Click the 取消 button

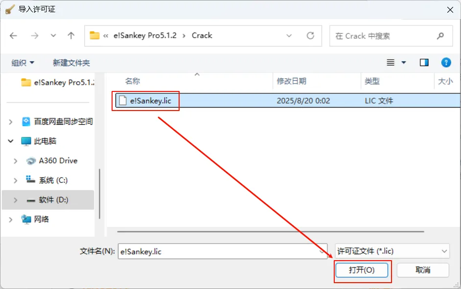[x=423, y=270]
